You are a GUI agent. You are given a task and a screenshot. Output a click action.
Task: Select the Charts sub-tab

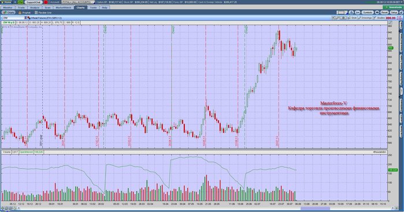pyautogui.click(x=9, y=12)
